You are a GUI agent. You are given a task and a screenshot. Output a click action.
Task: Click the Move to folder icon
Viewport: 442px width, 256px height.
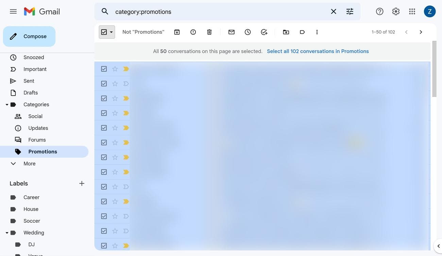click(286, 32)
